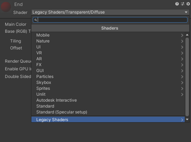Open the material settings gear menu

coord(188,4)
